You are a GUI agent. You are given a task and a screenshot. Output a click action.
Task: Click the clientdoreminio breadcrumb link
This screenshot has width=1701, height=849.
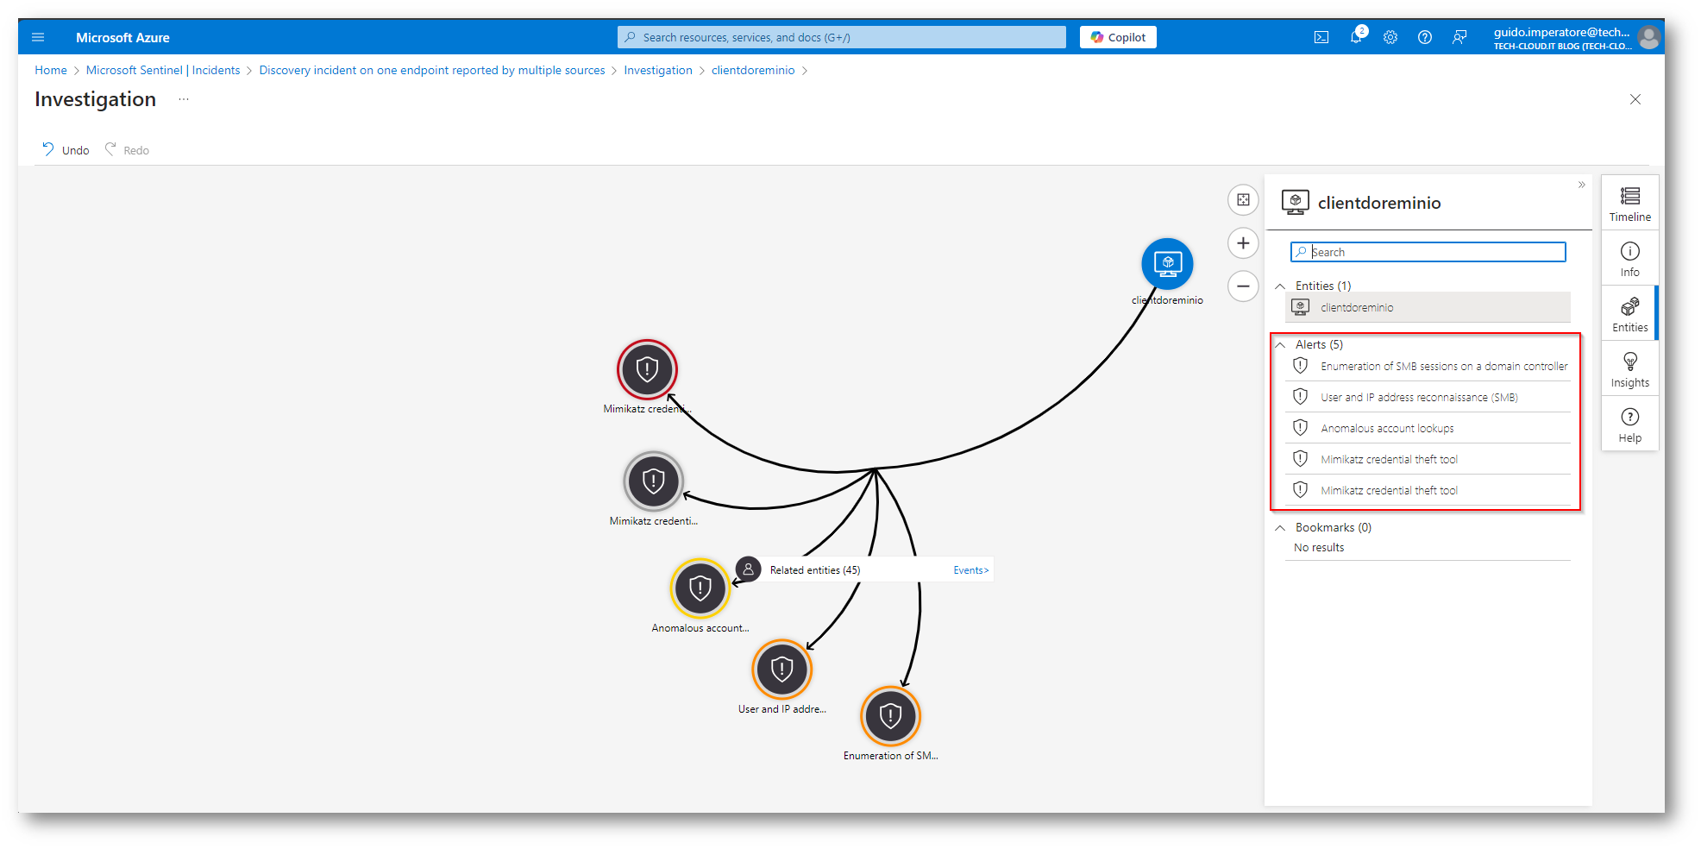(x=753, y=70)
